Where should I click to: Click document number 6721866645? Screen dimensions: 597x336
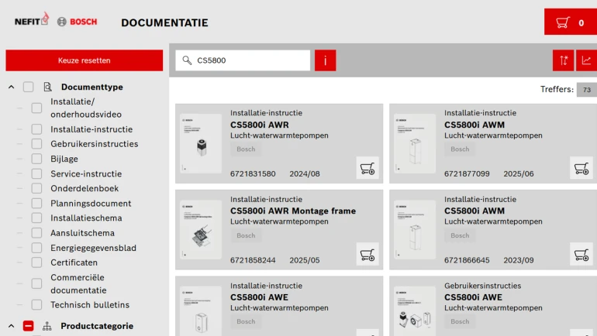point(467,260)
